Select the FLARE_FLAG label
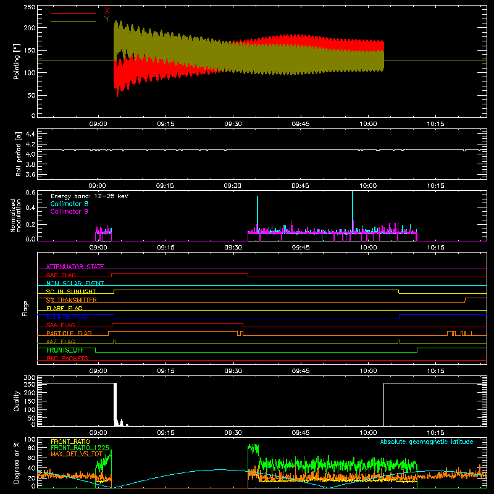The width and height of the screenshot is (494, 494). click(x=64, y=308)
